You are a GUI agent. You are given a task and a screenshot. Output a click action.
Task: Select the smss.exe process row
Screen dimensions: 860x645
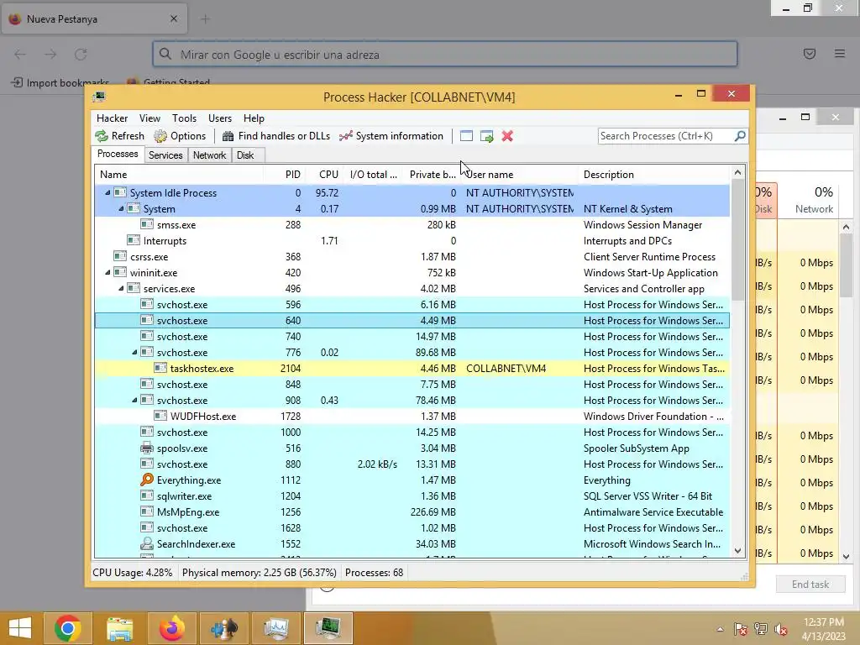coord(412,225)
